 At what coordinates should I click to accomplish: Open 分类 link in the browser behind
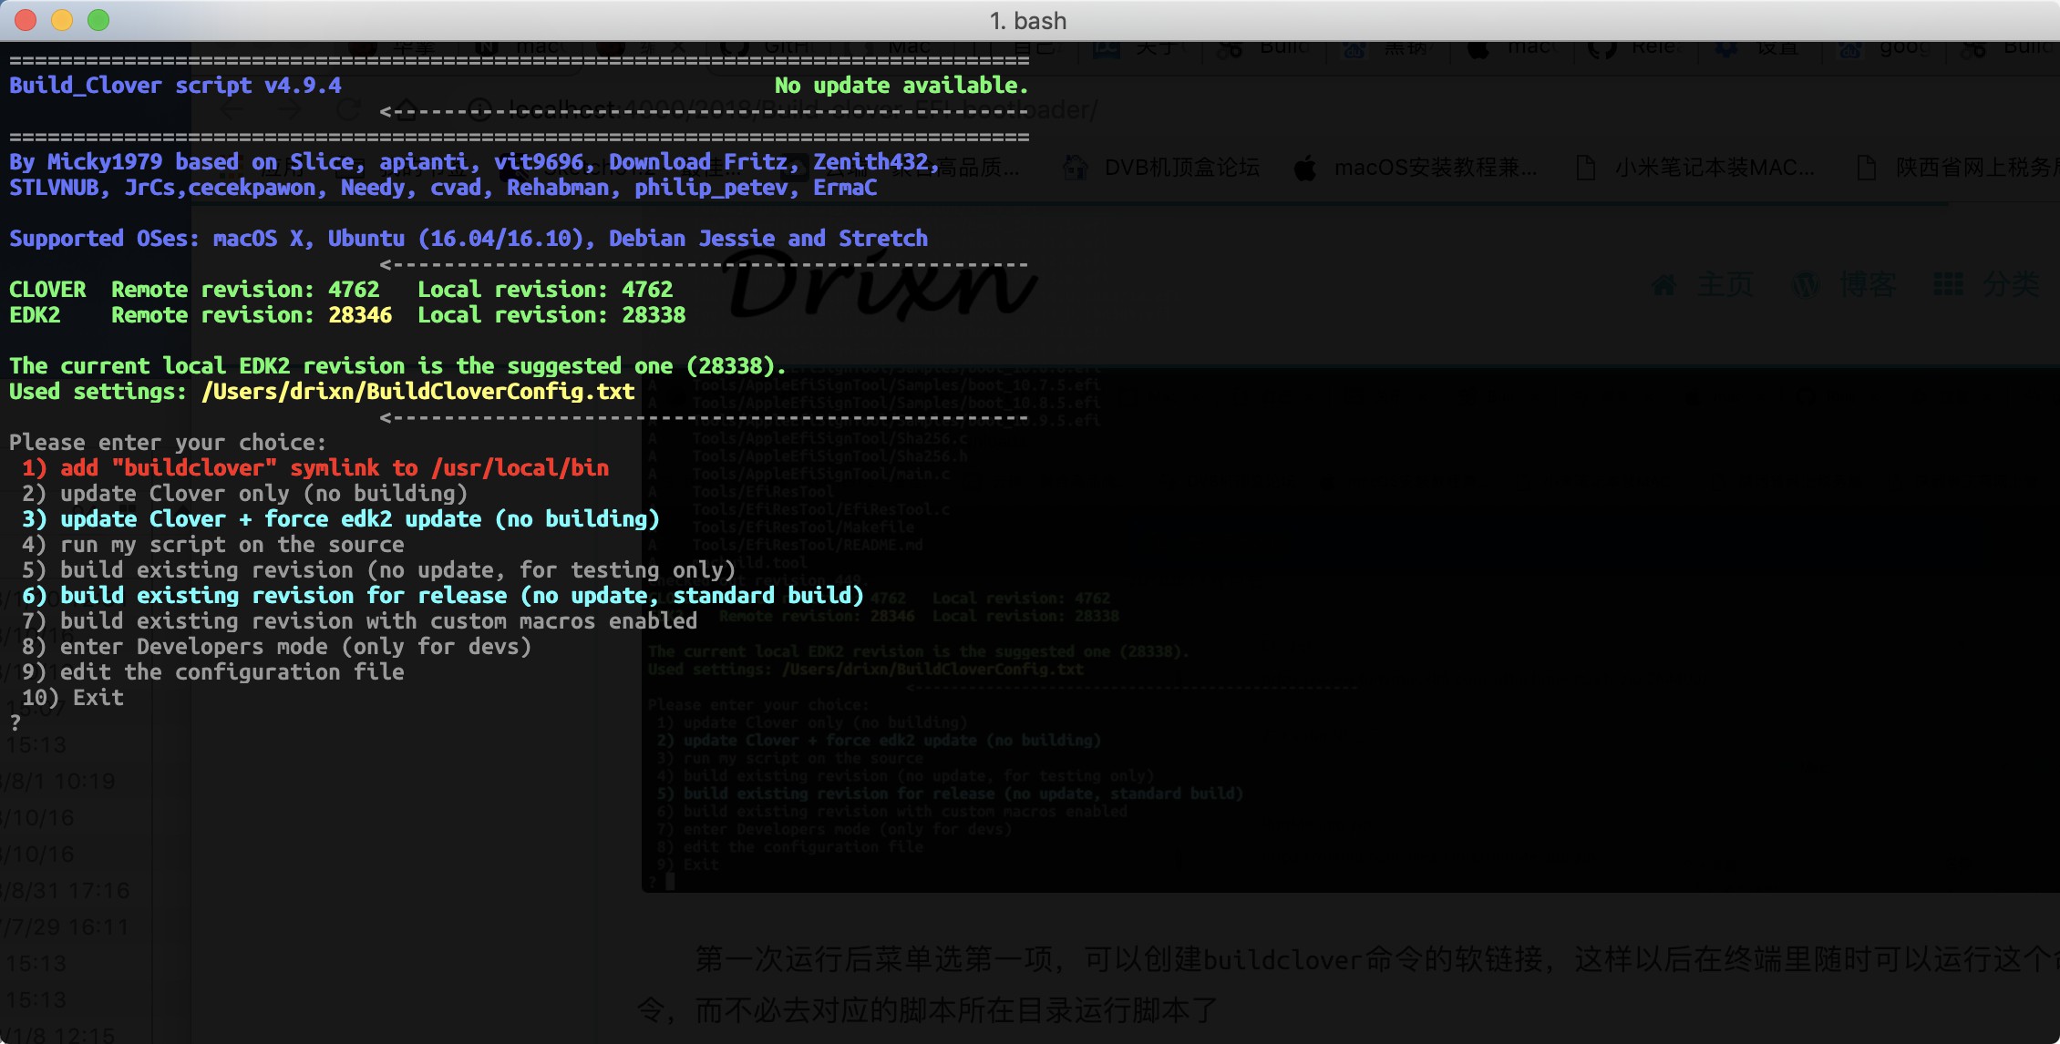tap(2012, 285)
